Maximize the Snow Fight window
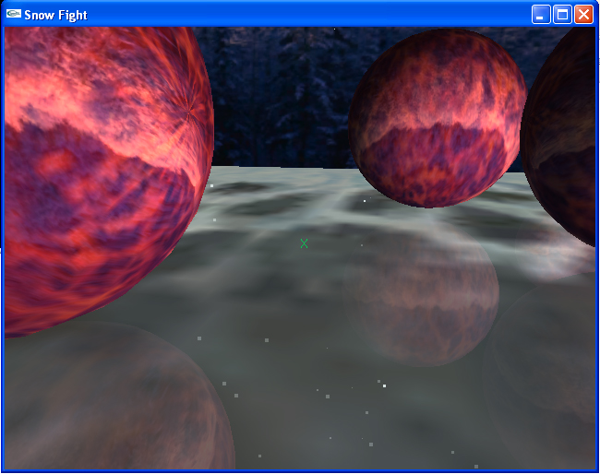 pyautogui.click(x=562, y=15)
